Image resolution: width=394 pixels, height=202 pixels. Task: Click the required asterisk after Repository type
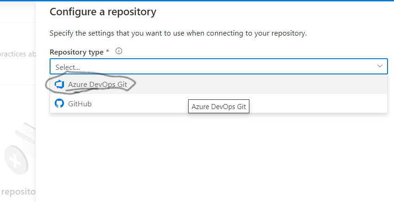[108, 52]
